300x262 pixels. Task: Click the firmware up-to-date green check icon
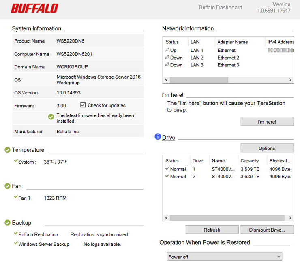[x=51, y=117]
